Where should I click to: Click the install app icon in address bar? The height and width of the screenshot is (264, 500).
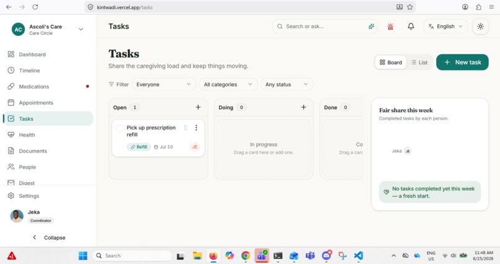(400, 7)
